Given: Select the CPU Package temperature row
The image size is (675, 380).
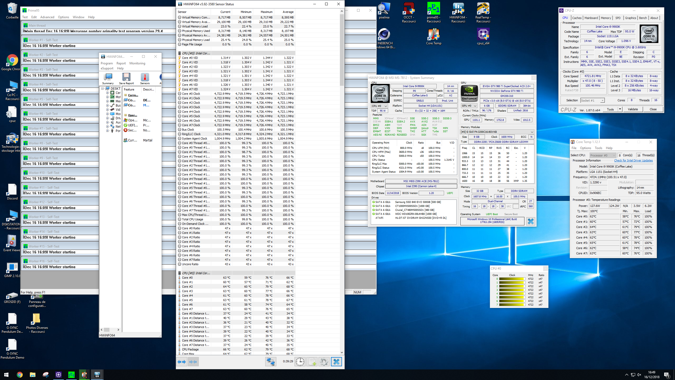Looking at the screenshot, I should [236, 349].
